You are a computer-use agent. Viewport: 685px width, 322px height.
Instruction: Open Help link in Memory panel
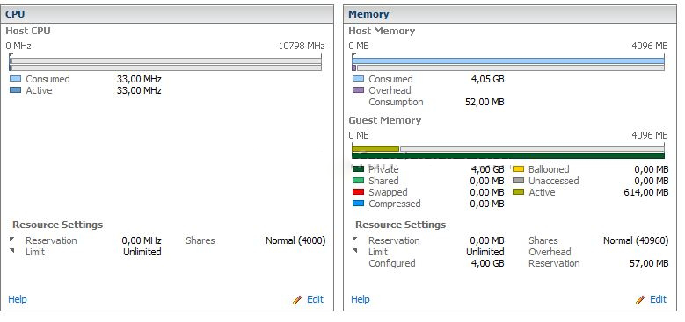tap(361, 299)
